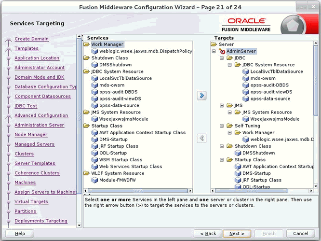
Task: Open the Templates step link
Action: coord(27,48)
